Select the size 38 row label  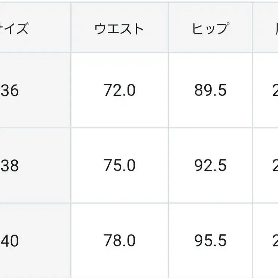coord(10,165)
